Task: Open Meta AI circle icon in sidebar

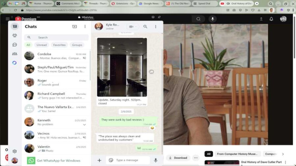Action: (14, 63)
